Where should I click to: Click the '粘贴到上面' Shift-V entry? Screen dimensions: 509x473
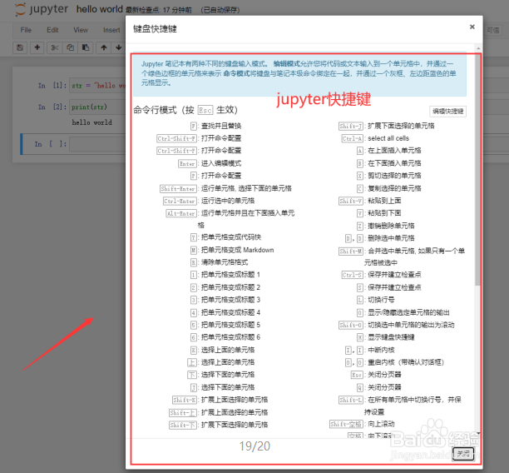click(370, 201)
